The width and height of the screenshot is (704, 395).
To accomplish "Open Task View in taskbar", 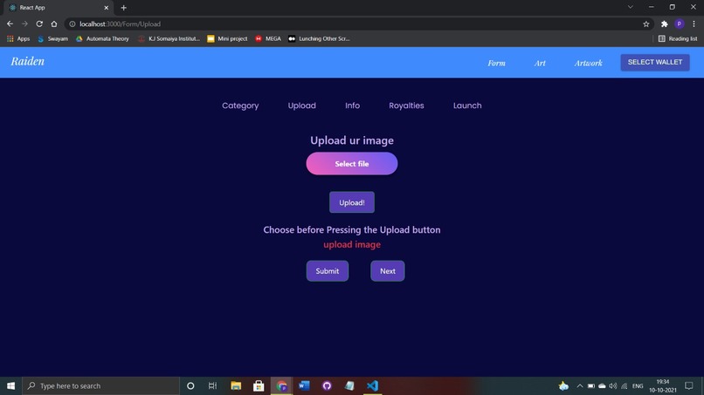I will (213, 385).
